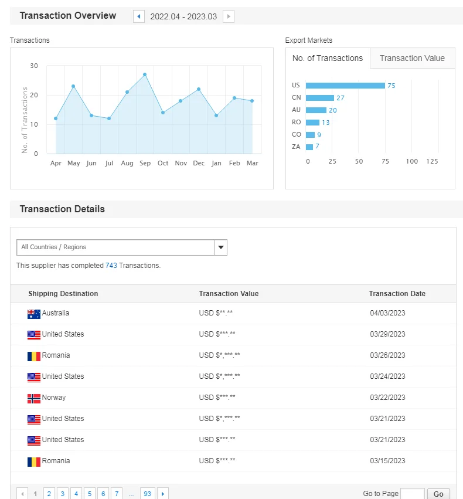
Task: Jump to last page 93
Action: 147,494
